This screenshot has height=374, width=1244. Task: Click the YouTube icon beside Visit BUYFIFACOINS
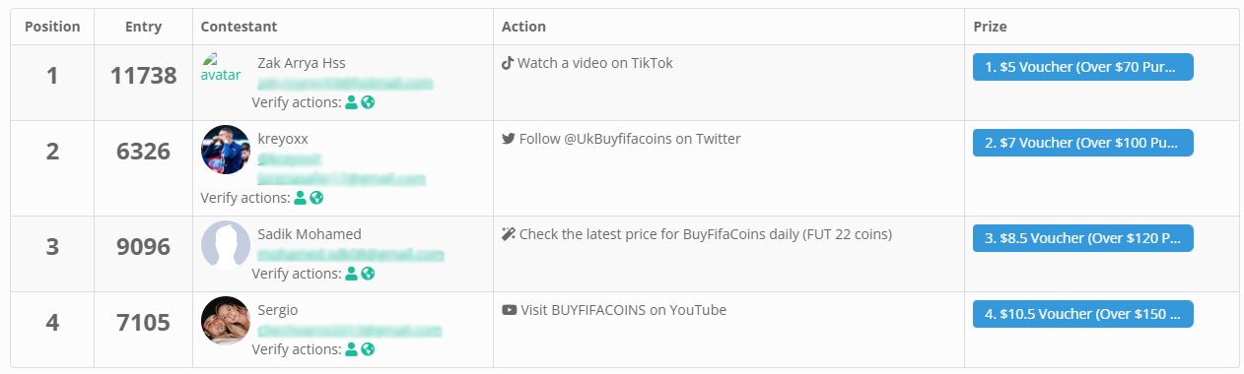pos(510,310)
